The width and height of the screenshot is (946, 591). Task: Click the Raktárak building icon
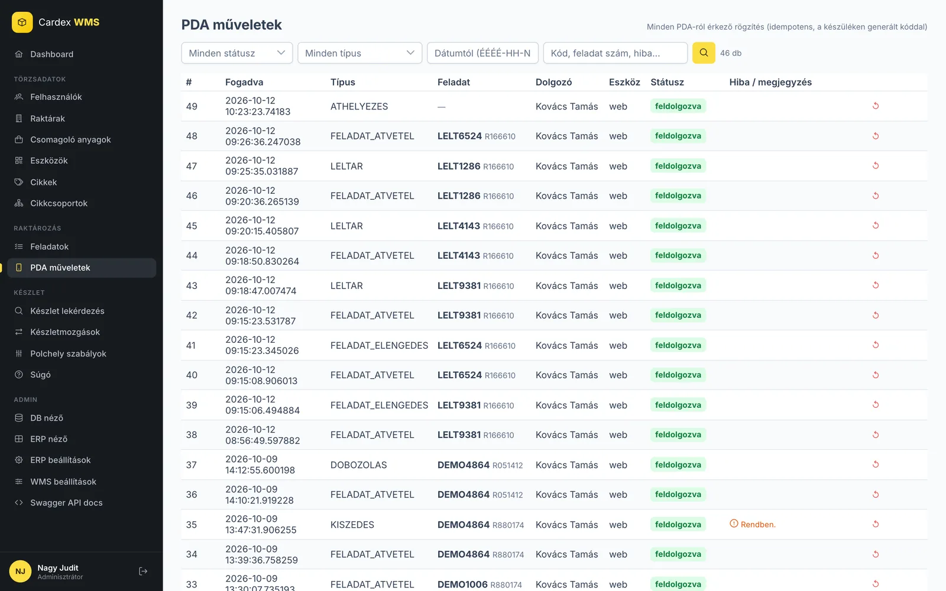(19, 118)
